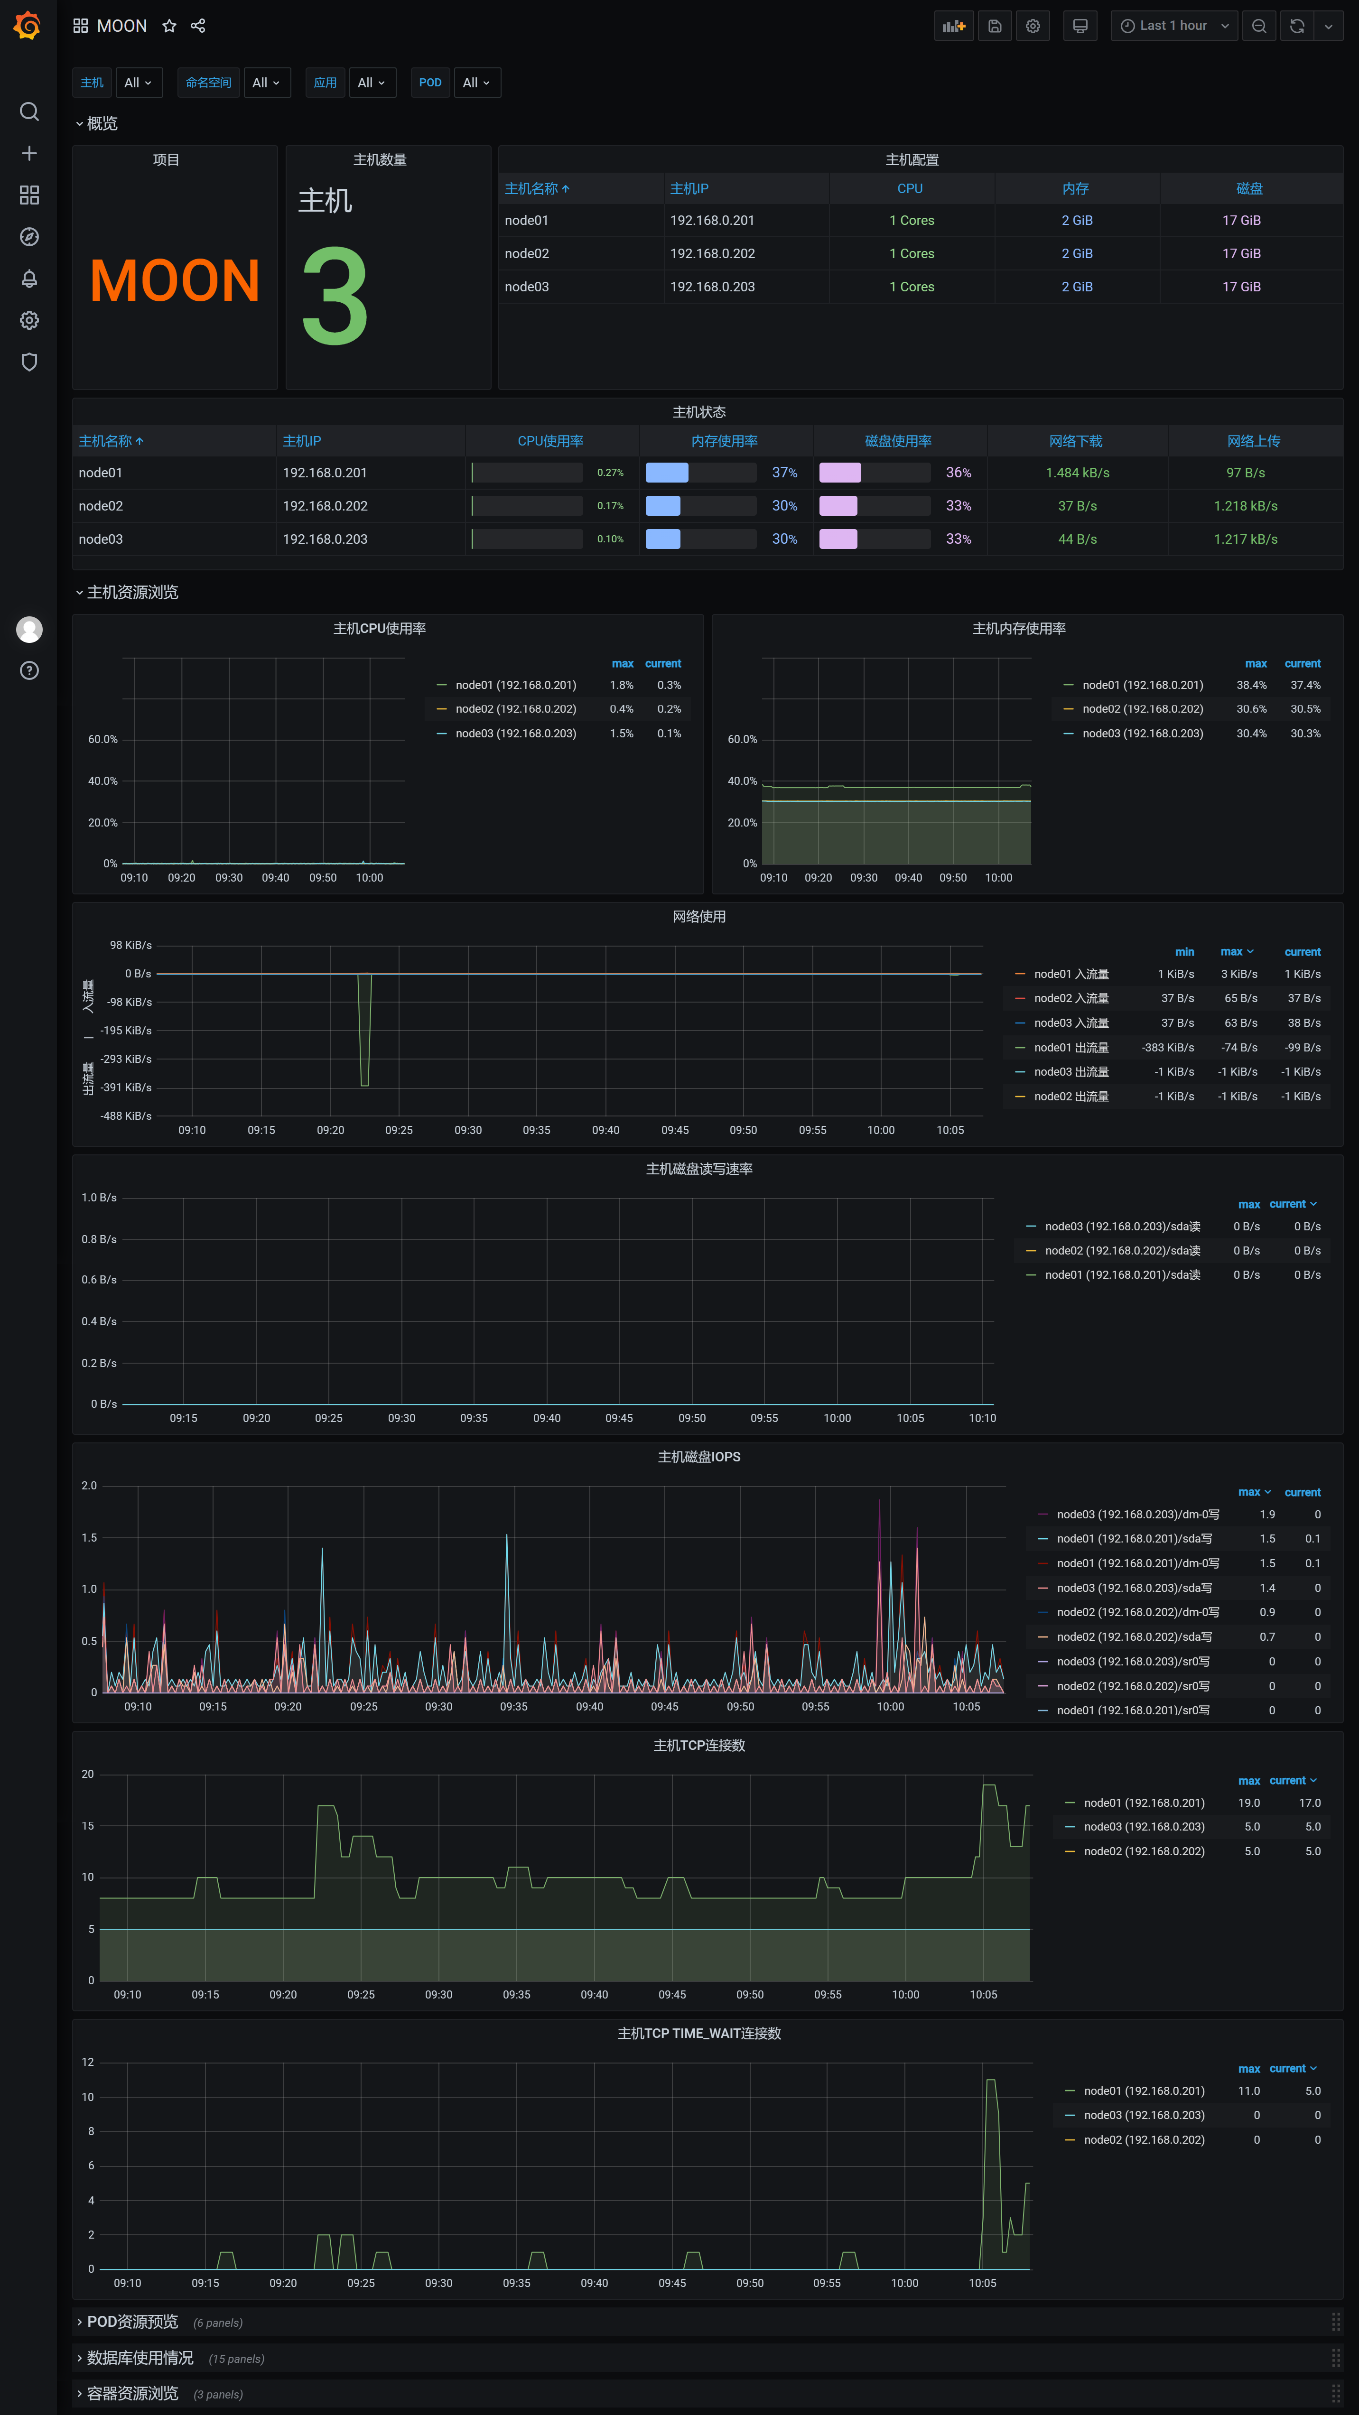The width and height of the screenshot is (1359, 2417).
Task: Sort network legend by max column
Action: (1236, 952)
